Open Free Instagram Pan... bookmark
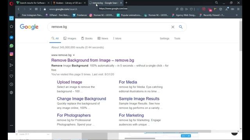Viewport: 250px width, 140px height. pos(30,15)
